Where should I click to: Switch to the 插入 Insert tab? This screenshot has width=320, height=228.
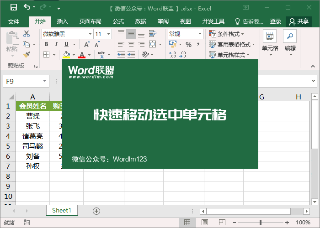coord(63,21)
